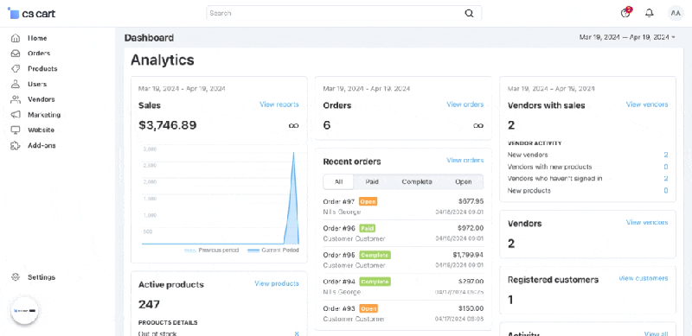Click the infinity symbol in Orders card
The width and height of the screenshot is (692, 336).
coord(478,125)
